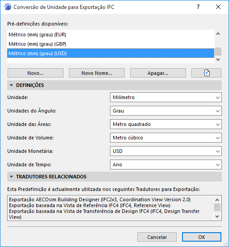The height and width of the screenshot is (247, 229).
Task: Click the ArchiCAD logo in title bar
Action: point(8,7)
